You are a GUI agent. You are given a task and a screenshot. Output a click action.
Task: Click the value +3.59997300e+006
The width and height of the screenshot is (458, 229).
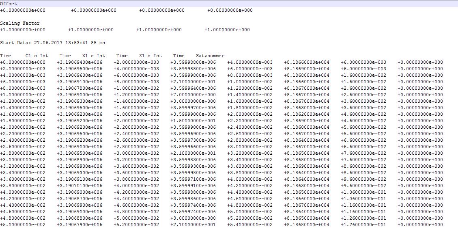point(193,140)
